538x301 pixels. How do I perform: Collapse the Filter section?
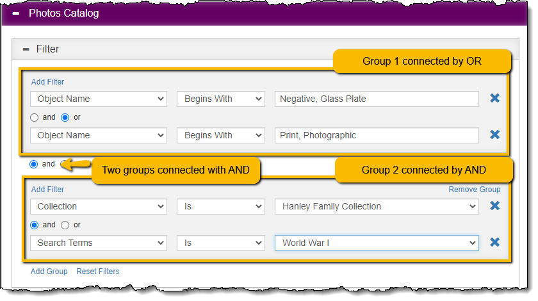tap(26, 49)
